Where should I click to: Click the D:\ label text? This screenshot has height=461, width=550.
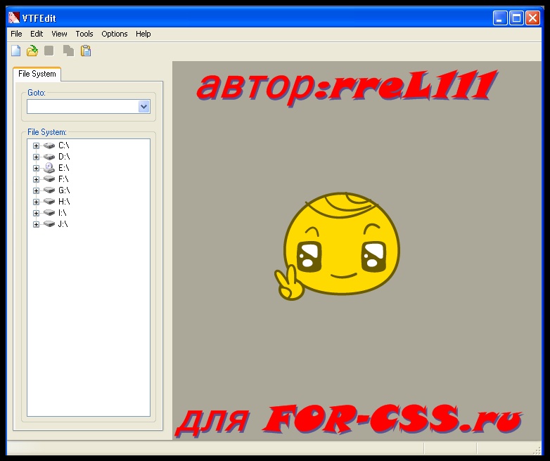(64, 157)
